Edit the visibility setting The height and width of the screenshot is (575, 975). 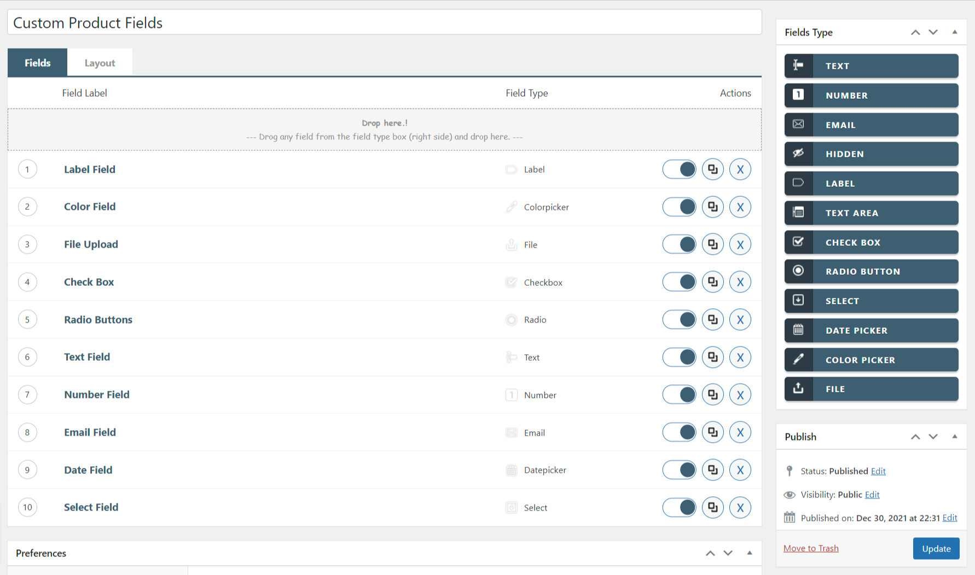(872, 495)
